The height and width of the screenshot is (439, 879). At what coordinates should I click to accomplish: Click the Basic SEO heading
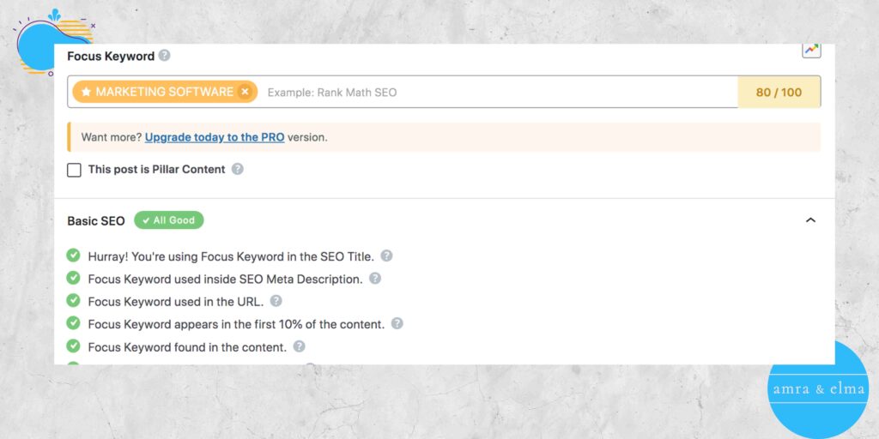(96, 220)
